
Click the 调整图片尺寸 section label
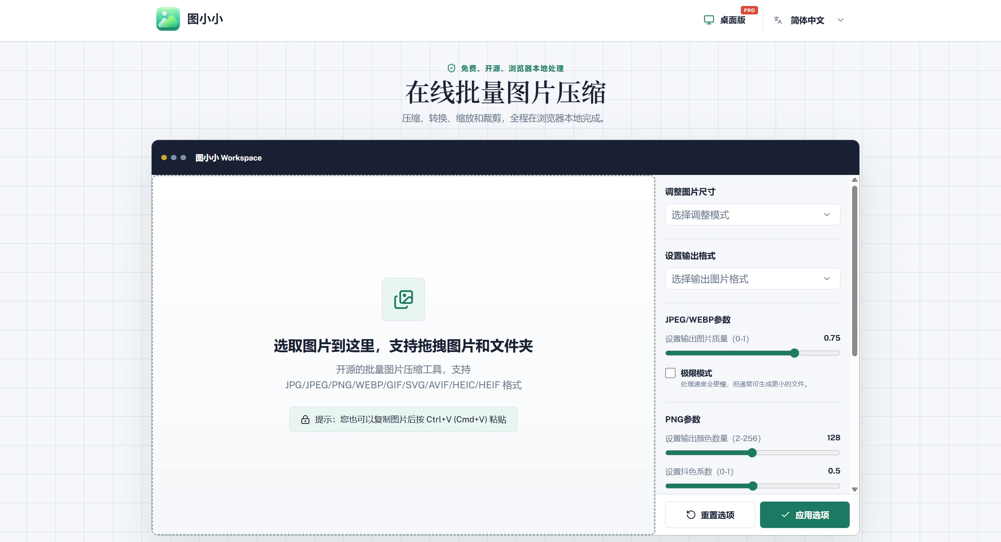(690, 192)
